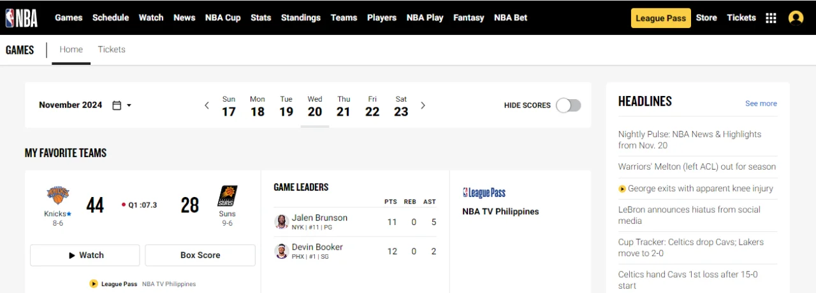
Task: Select Tuesday 19 in date strip
Action: pyautogui.click(x=286, y=106)
